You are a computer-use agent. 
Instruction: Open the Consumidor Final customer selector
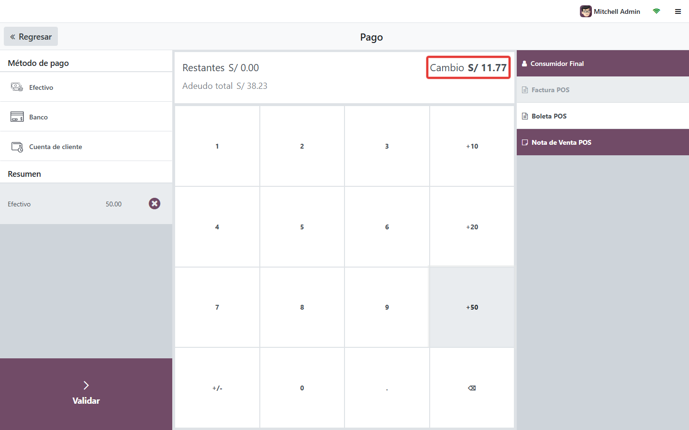pos(603,64)
